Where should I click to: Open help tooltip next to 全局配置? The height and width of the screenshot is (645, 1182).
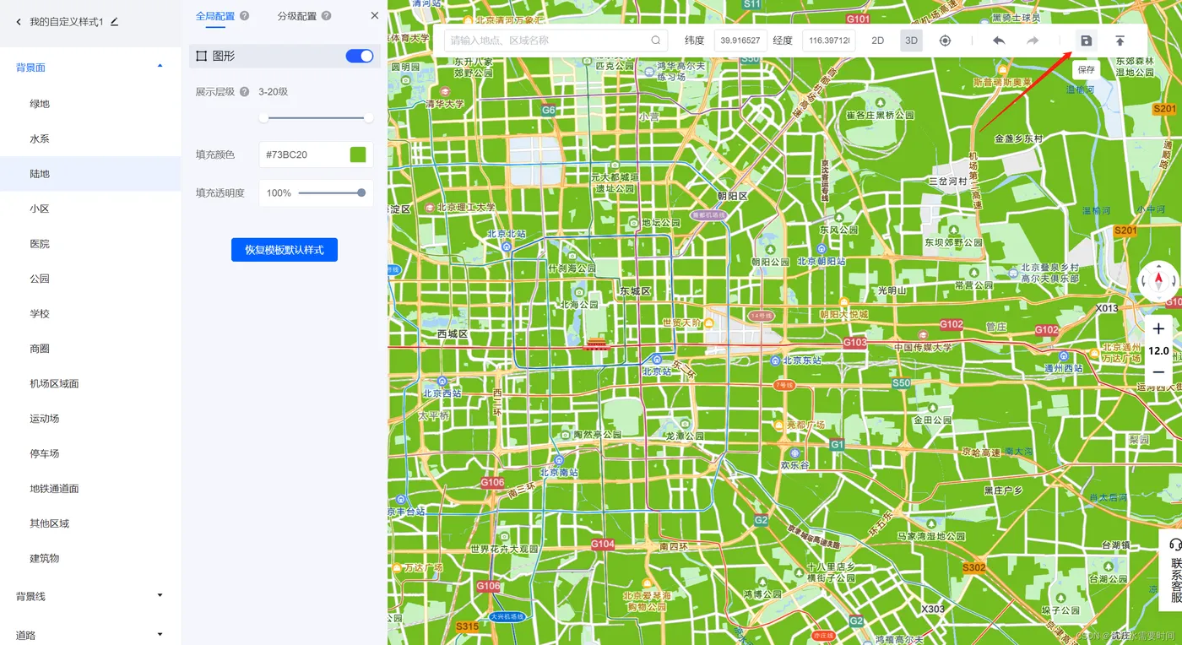(x=245, y=16)
